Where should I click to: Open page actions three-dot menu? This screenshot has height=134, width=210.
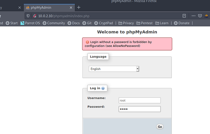193,16
